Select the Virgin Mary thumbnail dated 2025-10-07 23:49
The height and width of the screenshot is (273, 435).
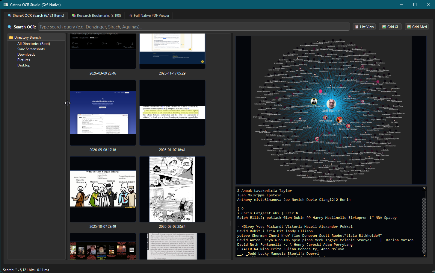click(x=103, y=189)
